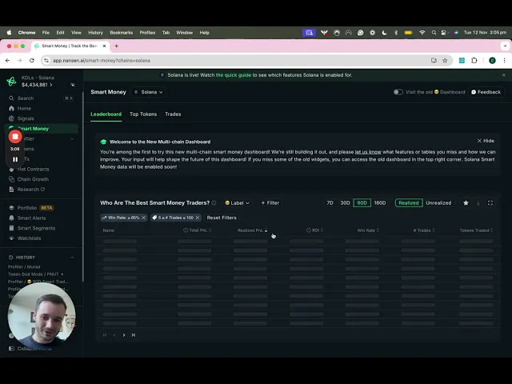This screenshot has height=384, width=512.
Task: Select the 180D time range
Action: (380, 203)
